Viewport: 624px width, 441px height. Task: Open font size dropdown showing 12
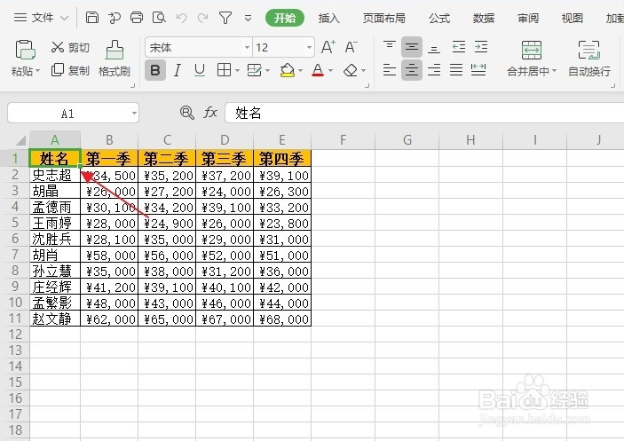pos(309,47)
